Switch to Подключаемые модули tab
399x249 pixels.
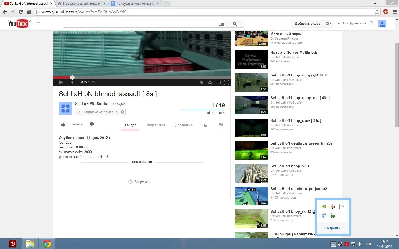[x=82, y=4]
